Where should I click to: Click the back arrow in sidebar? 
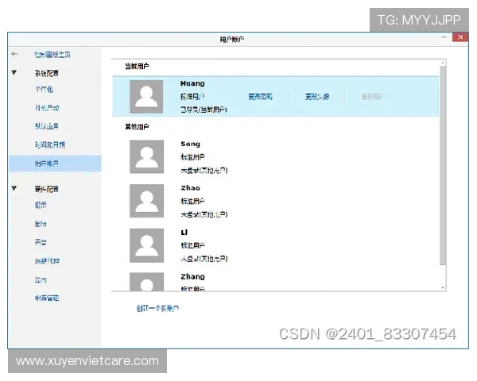(14, 54)
